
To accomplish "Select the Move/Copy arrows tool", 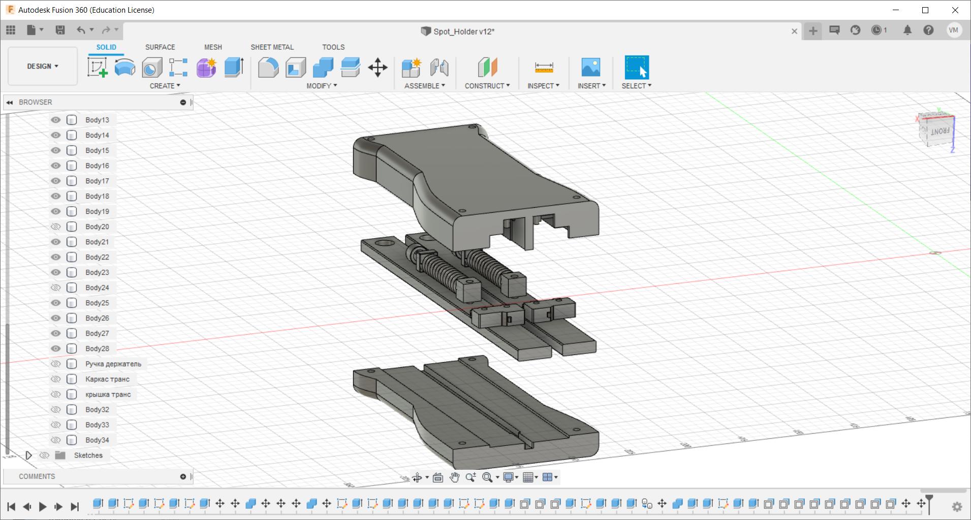I will click(x=378, y=67).
